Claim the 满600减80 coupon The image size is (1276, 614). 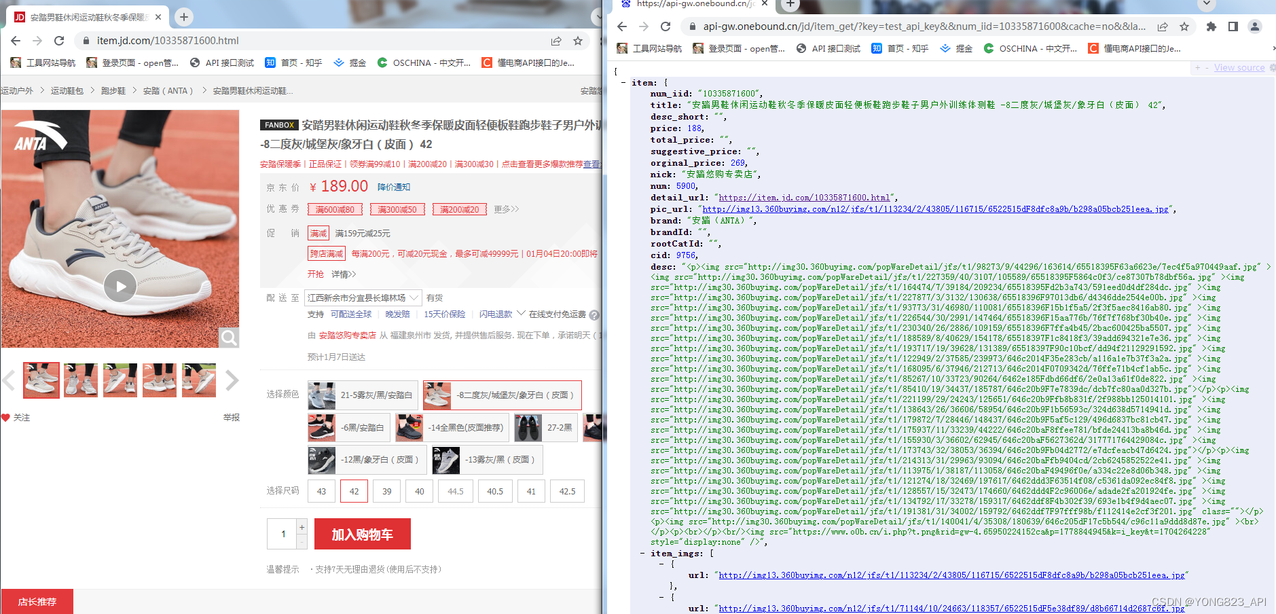click(335, 210)
